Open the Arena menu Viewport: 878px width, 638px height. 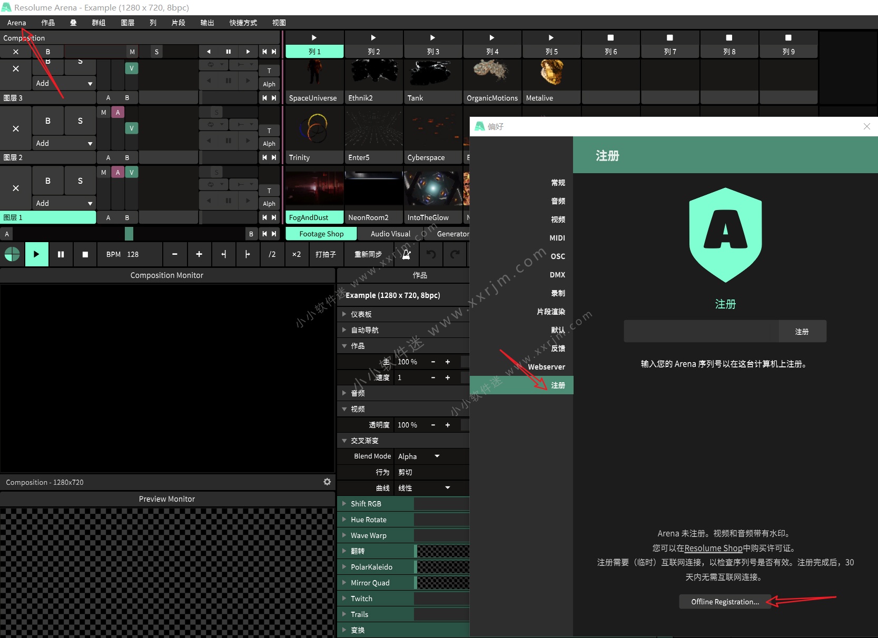(16, 23)
